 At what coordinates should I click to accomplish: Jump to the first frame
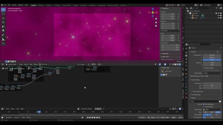[x=87, y=117]
